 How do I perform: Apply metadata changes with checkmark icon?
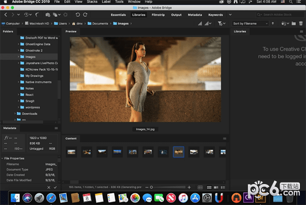click(55, 188)
